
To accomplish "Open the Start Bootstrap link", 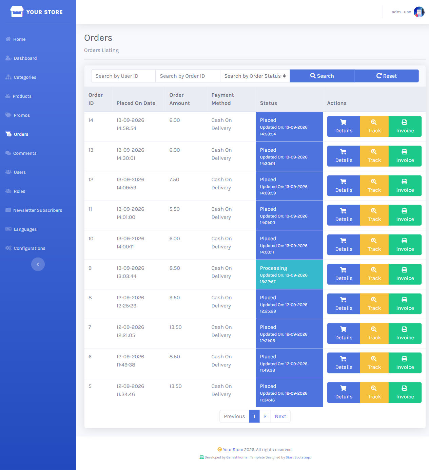I will click(298, 457).
